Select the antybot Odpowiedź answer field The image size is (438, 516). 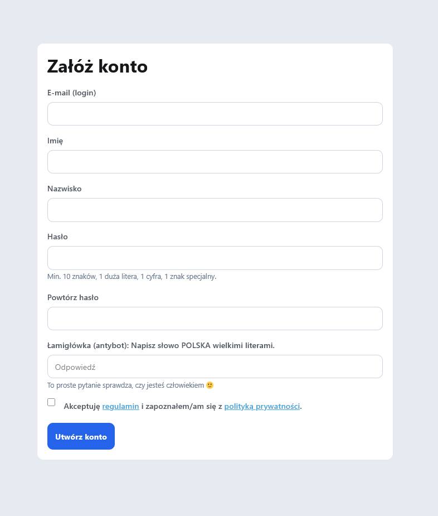215,366
